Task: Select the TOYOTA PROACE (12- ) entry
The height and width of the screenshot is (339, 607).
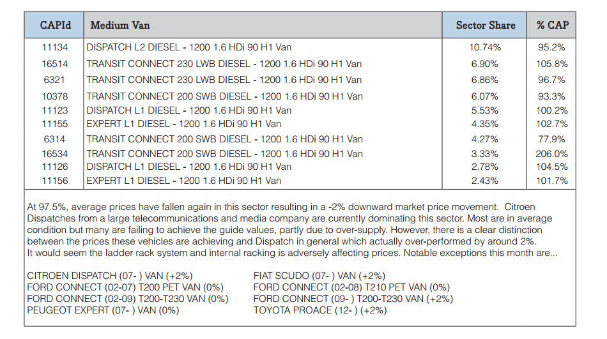Action: pos(320,310)
